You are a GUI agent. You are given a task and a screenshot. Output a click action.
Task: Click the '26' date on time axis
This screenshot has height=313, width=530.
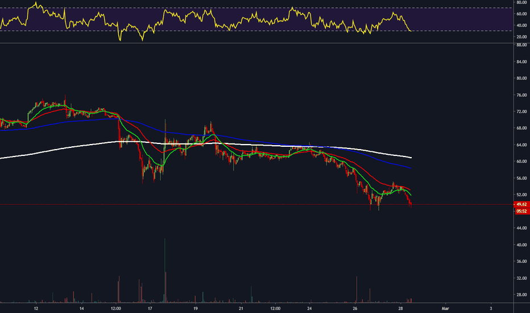(355, 308)
